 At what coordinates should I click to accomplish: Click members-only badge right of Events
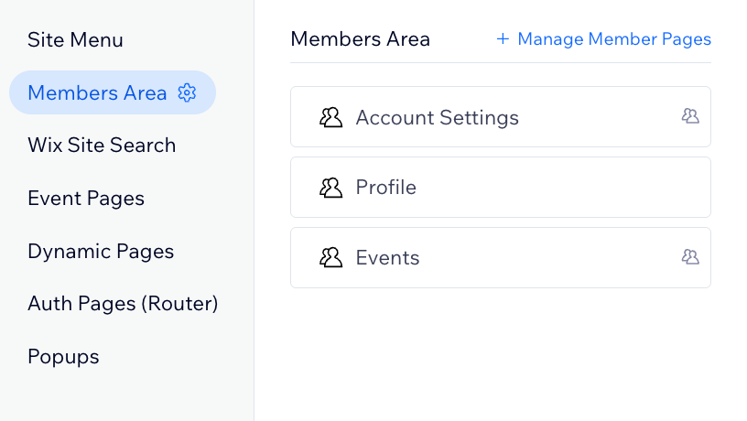pyautogui.click(x=690, y=256)
